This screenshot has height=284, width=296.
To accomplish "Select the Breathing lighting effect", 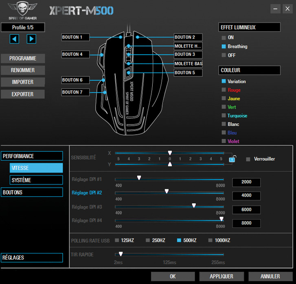I will pyautogui.click(x=224, y=47).
